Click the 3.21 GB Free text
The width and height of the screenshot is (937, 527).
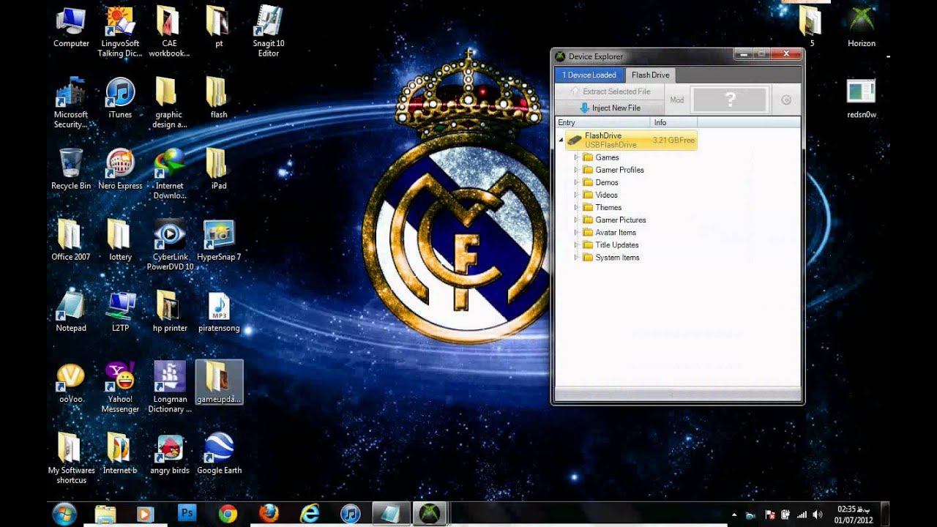point(673,140)
